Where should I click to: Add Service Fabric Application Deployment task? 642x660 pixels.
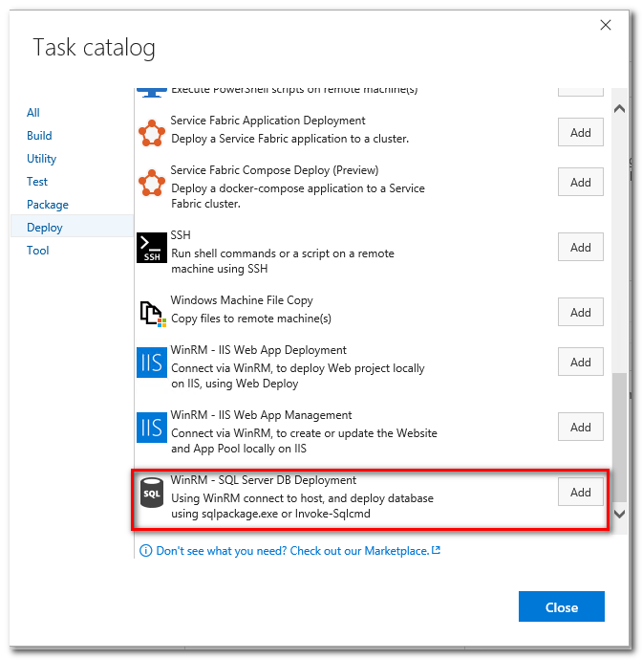click(580, 133)
